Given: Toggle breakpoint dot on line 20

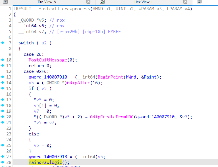Looking at the screenshot, I should pos(3,117).
